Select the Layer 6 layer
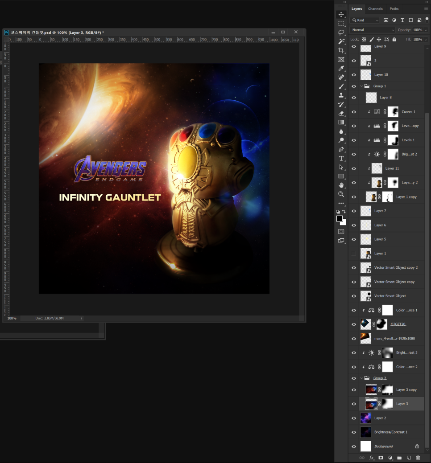Viewport: 431px width, 463px height. pyautogui.click(x=391, y=225)
